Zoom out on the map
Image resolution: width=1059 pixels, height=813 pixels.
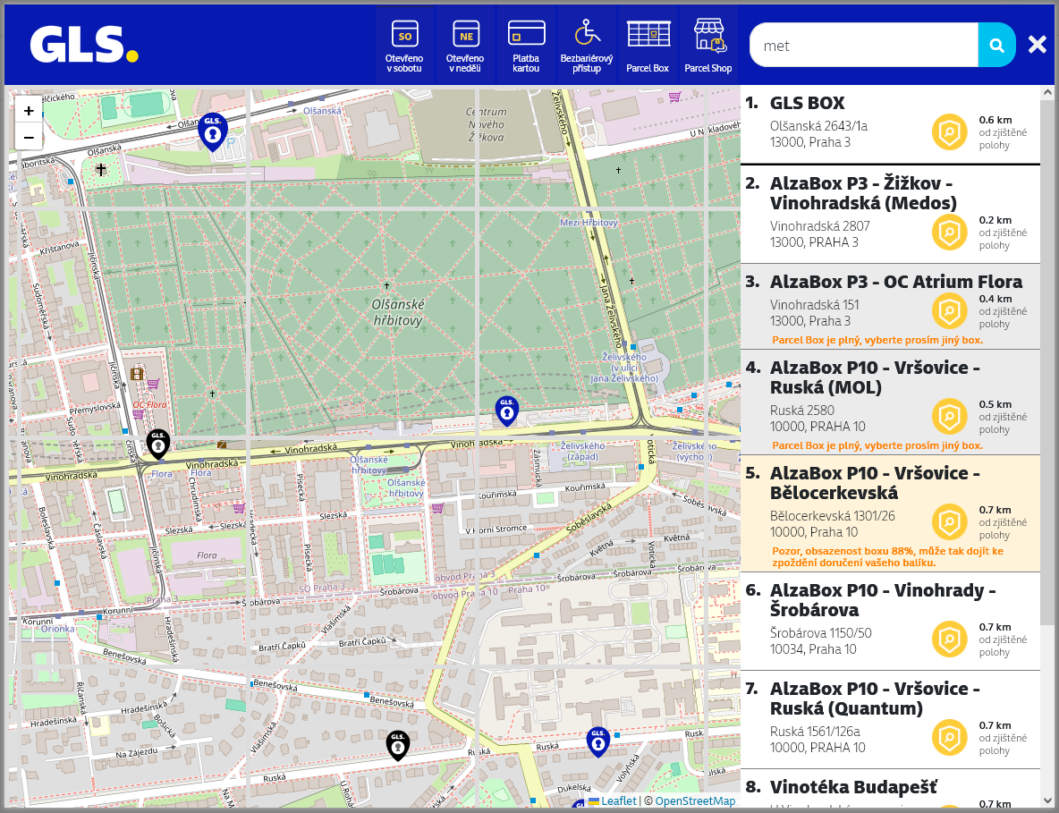pos(29,137)
